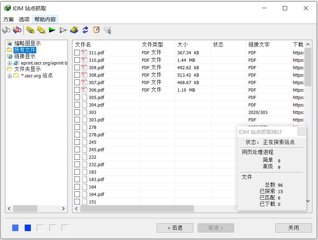Sort by the 大小 column header
Screen dimensions: 318x240
pos(193,44)
